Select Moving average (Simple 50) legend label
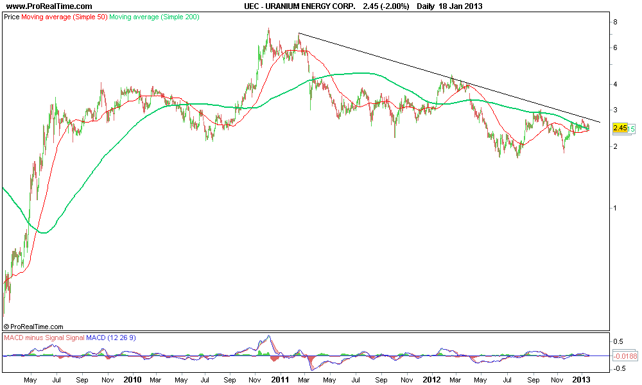 click(64, 17)
